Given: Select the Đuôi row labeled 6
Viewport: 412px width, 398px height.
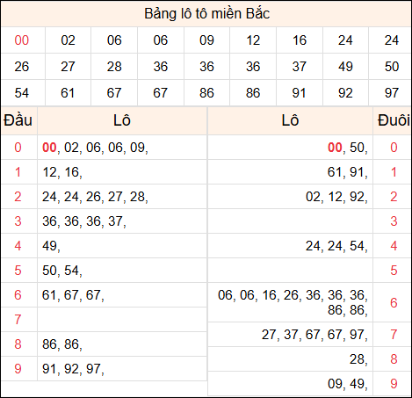Looking at the screenshot, I should coord(309,302).
